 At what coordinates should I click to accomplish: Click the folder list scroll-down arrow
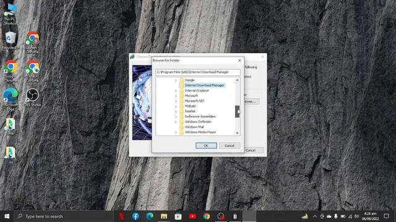click(x=237, y=133)
